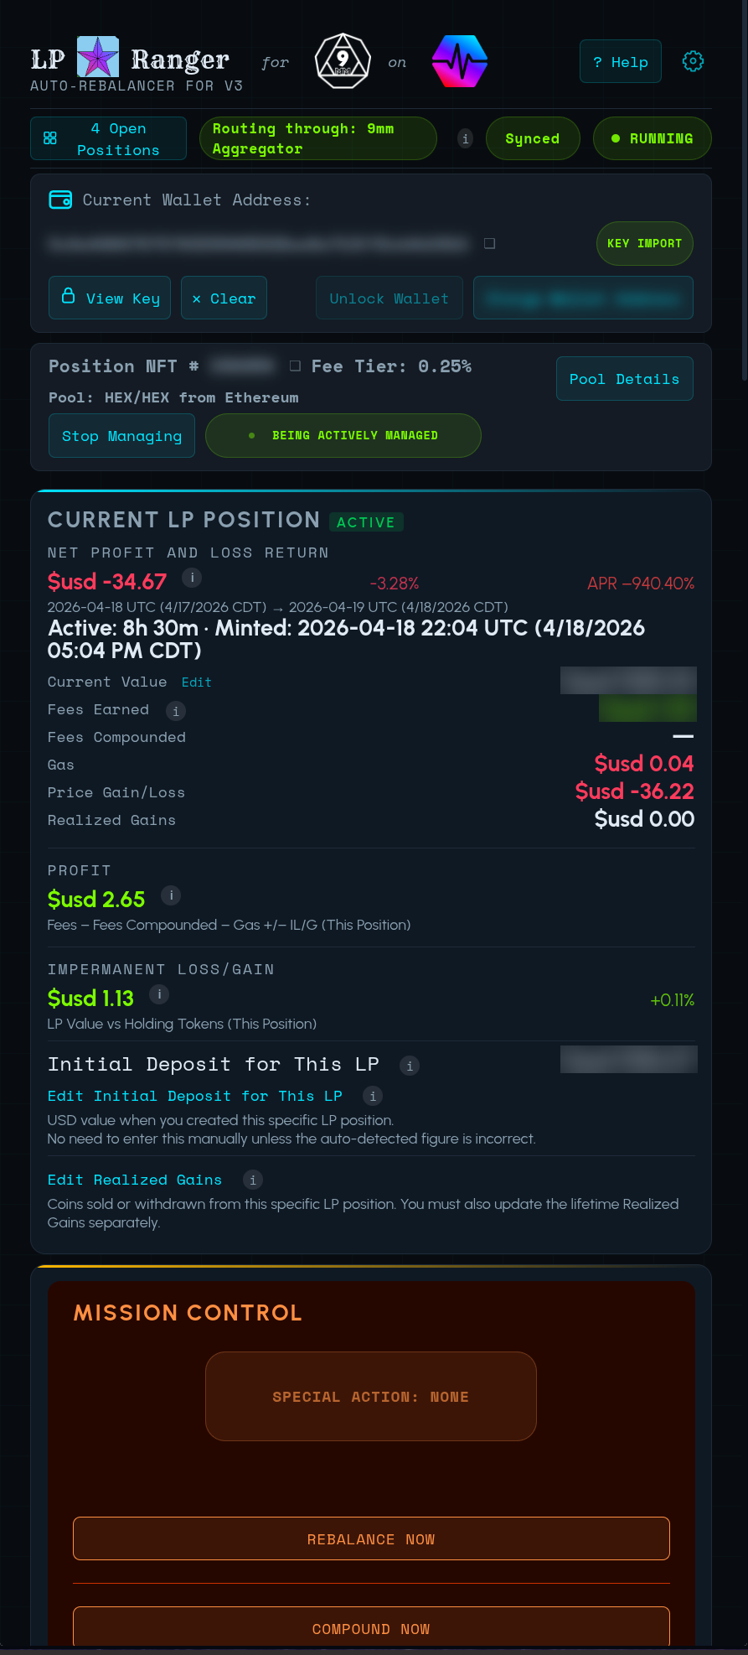This screenshot has width=748, height=1655.
Task: Open the Fees Earned info icon
Action: [x=176, y=711]
